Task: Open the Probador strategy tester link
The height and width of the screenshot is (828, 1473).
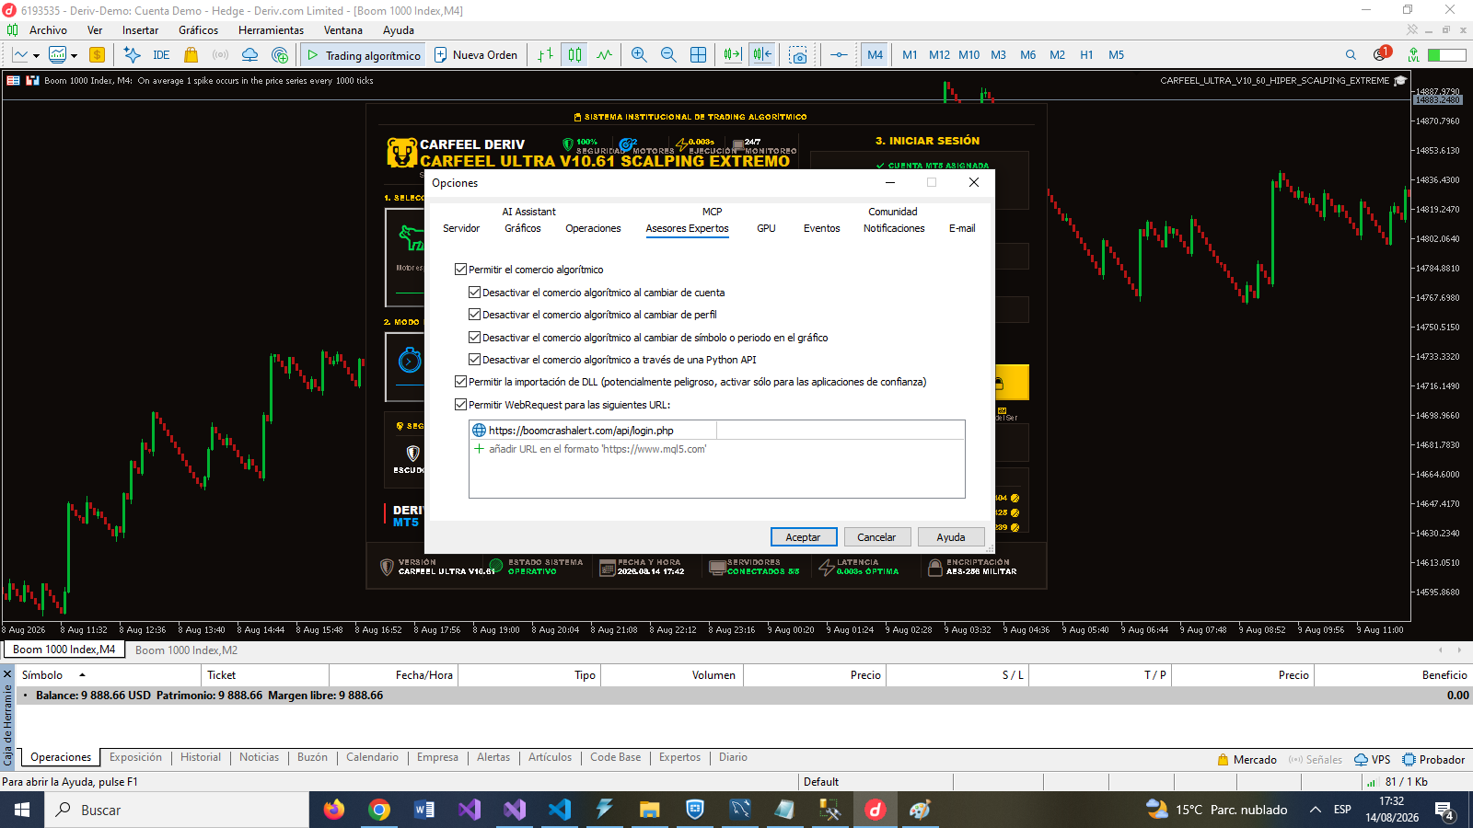Action: pos(1433,760)
